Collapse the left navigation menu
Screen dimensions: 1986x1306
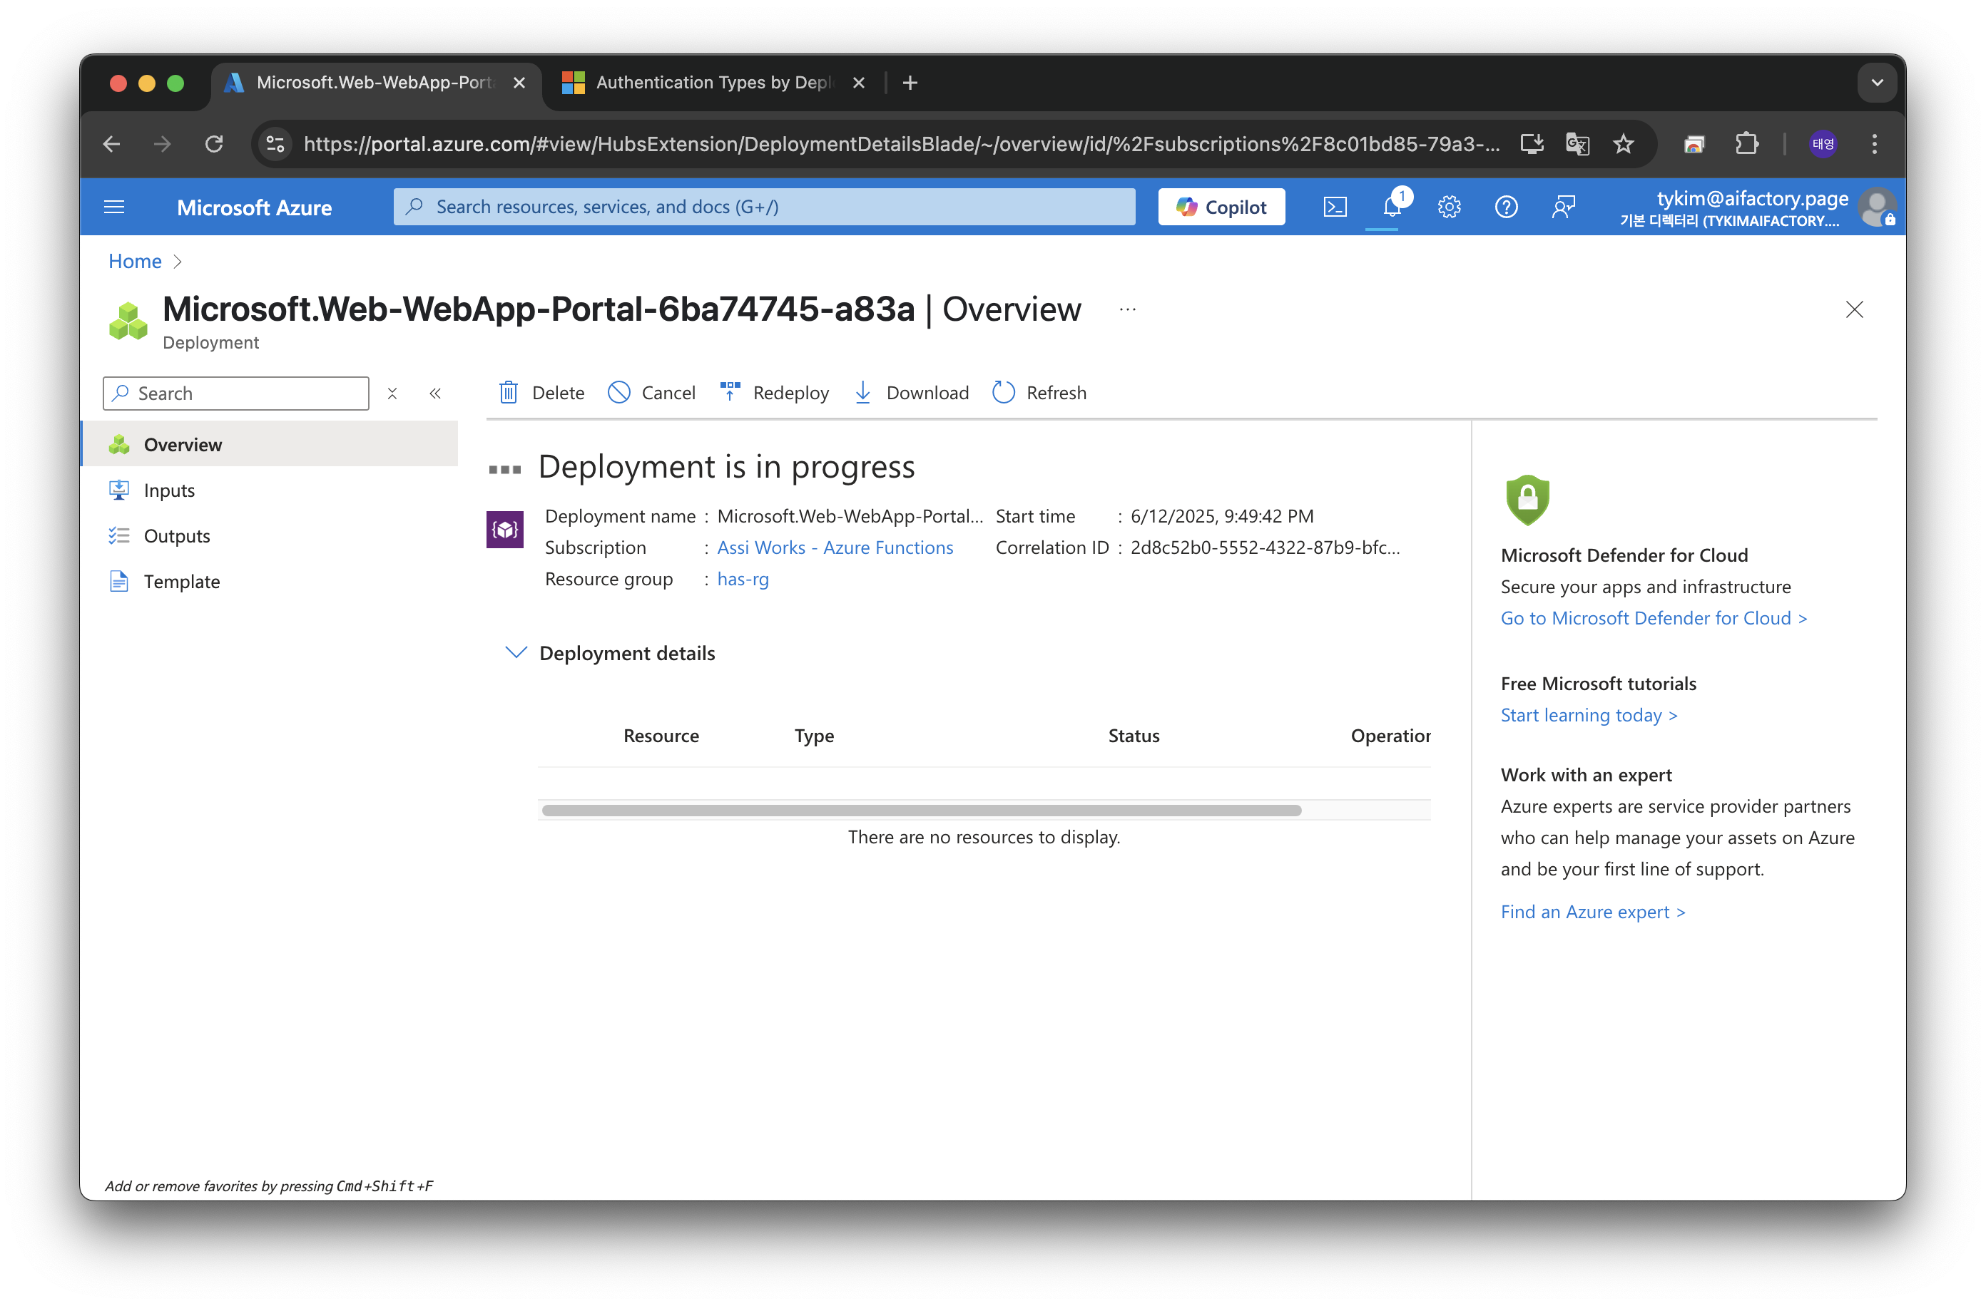434,394
